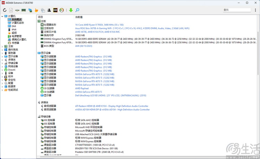Click the 设备 tree item icon
The width and height of the screenshot is (260, 159).
(6, 73)
